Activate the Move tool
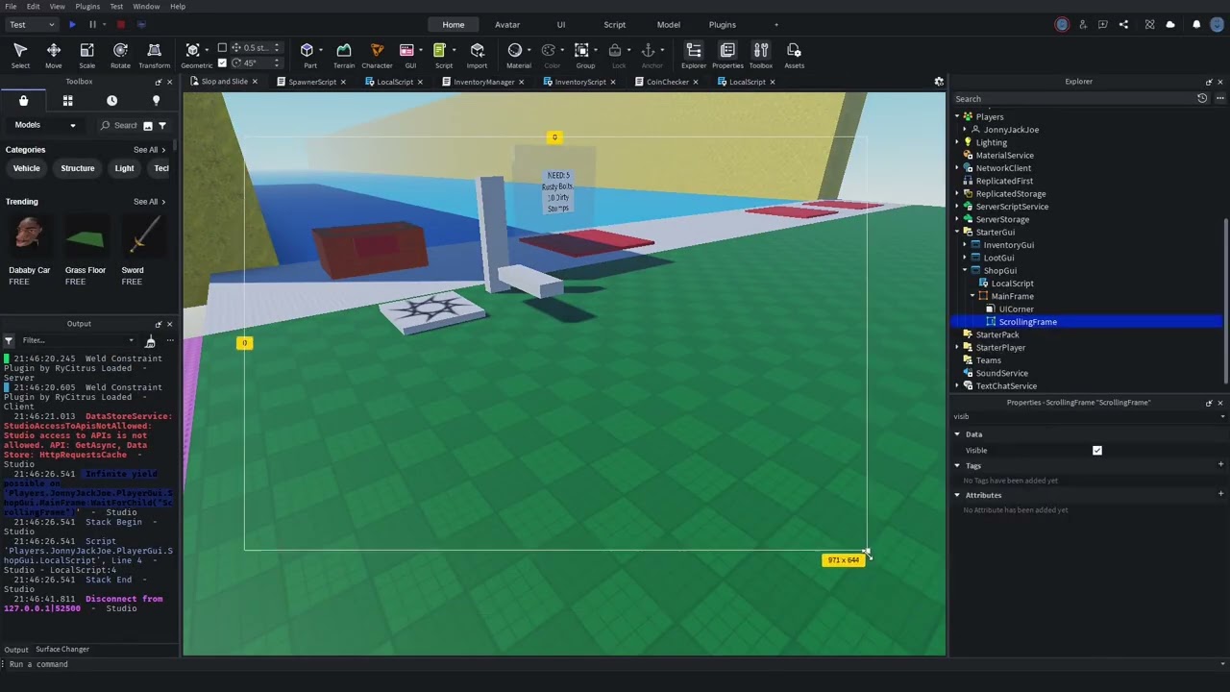The width and height of the screenshot is (1230, 692). coord(54,56)
